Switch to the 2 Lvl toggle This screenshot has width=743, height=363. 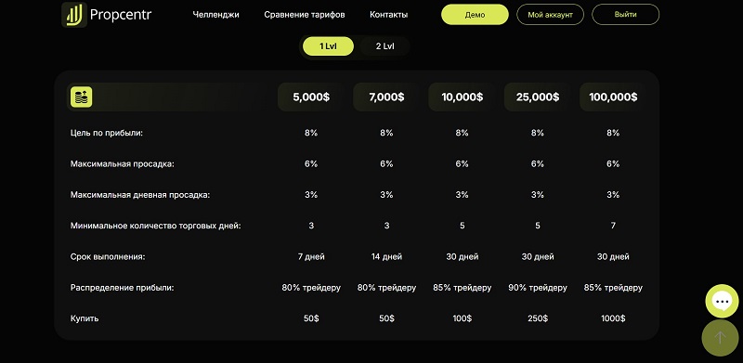[385, 46]
